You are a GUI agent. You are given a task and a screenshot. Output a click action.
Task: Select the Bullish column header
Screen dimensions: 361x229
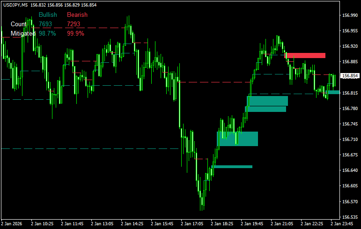(48, 15)
